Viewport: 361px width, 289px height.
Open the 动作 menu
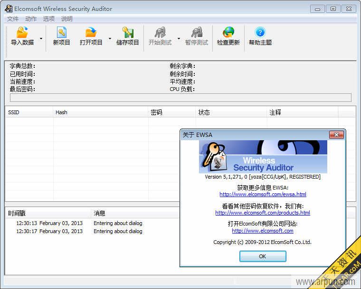tap(30, 19)
